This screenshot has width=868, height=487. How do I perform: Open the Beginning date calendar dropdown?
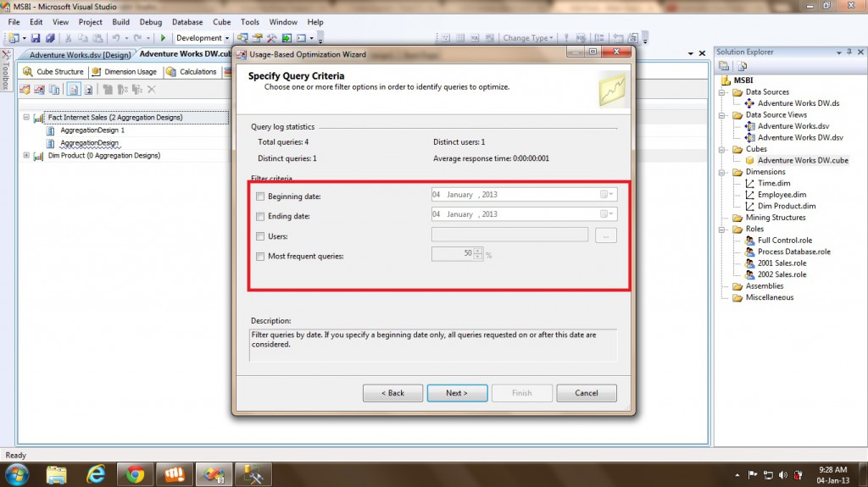pyautogui.click(x=607, y=195)
